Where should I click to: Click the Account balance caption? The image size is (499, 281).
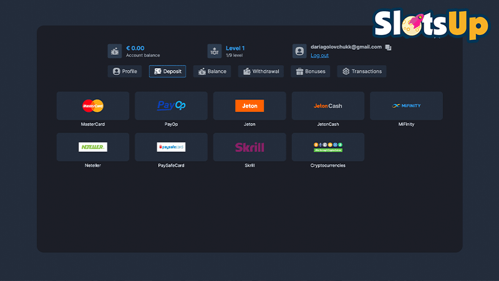143,56
